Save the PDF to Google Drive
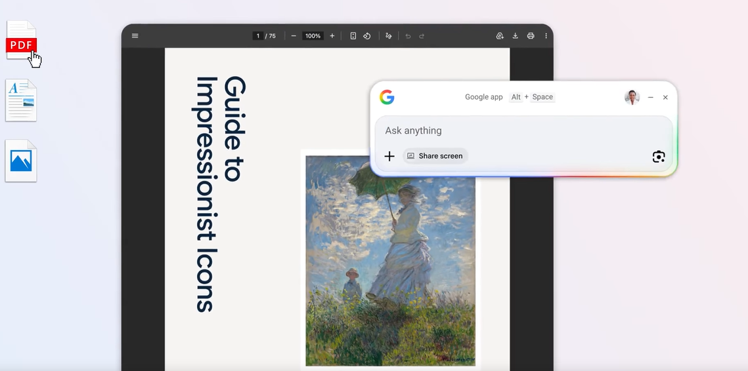Image resolution: width=748 pixels, height=371 pixels. [x=500, y=35]
